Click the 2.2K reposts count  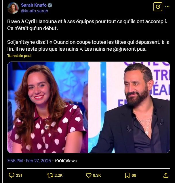pos(58,175)
